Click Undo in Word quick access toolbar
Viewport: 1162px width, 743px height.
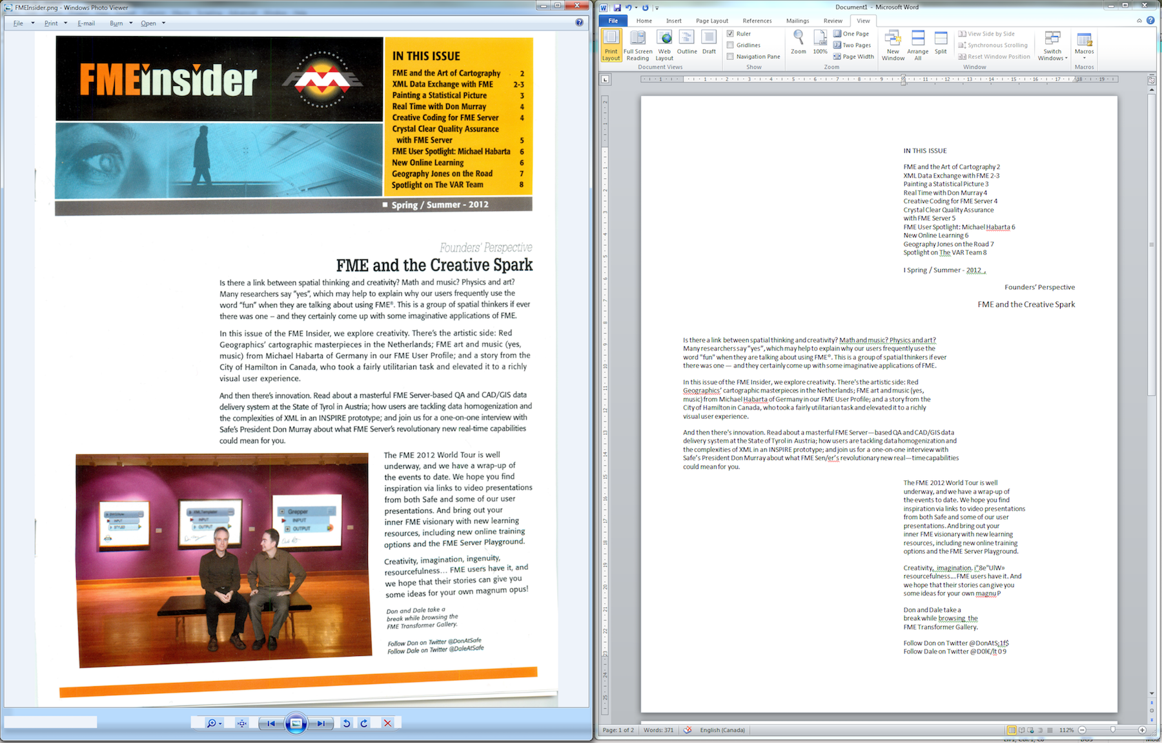(628, 7)
